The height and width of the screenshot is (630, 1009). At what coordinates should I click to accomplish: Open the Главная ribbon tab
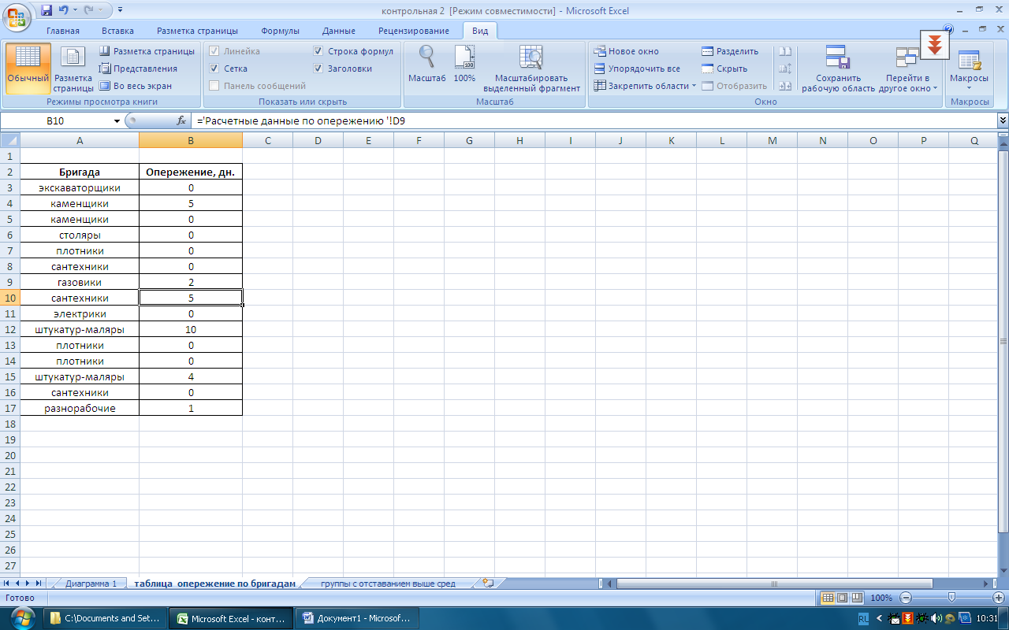tap(63, 31)
